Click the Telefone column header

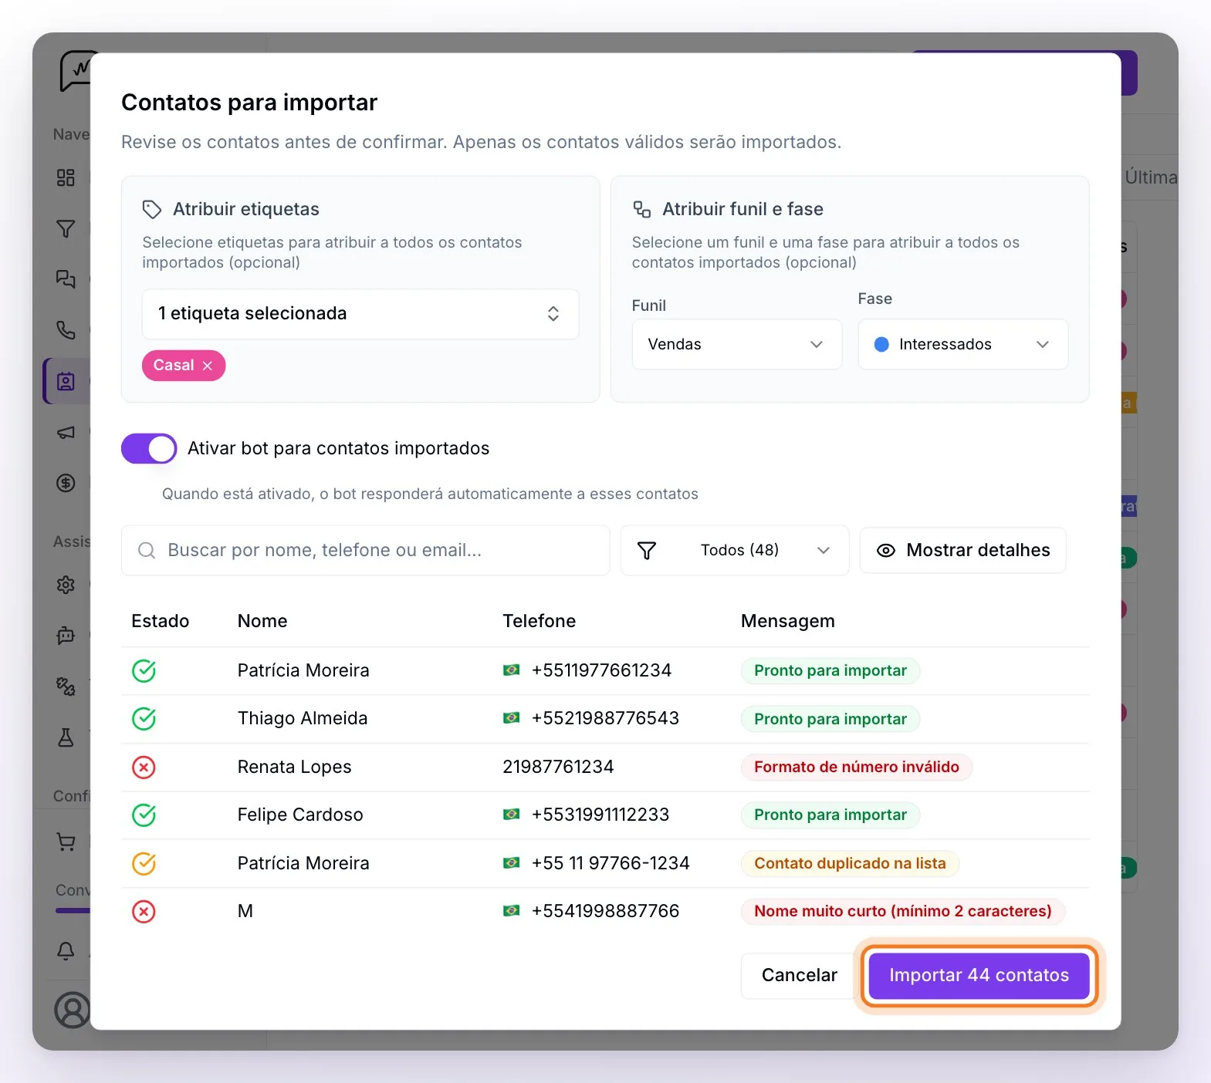[x=539, y=621]
